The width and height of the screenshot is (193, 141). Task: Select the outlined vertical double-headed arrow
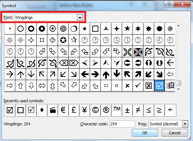(x=52, y=86)
